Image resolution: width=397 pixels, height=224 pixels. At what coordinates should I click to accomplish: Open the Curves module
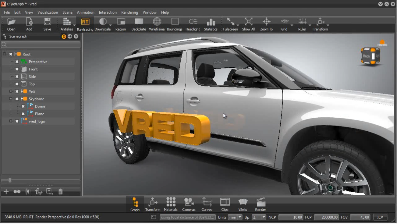pyautogui.click(x=207, y=204)
